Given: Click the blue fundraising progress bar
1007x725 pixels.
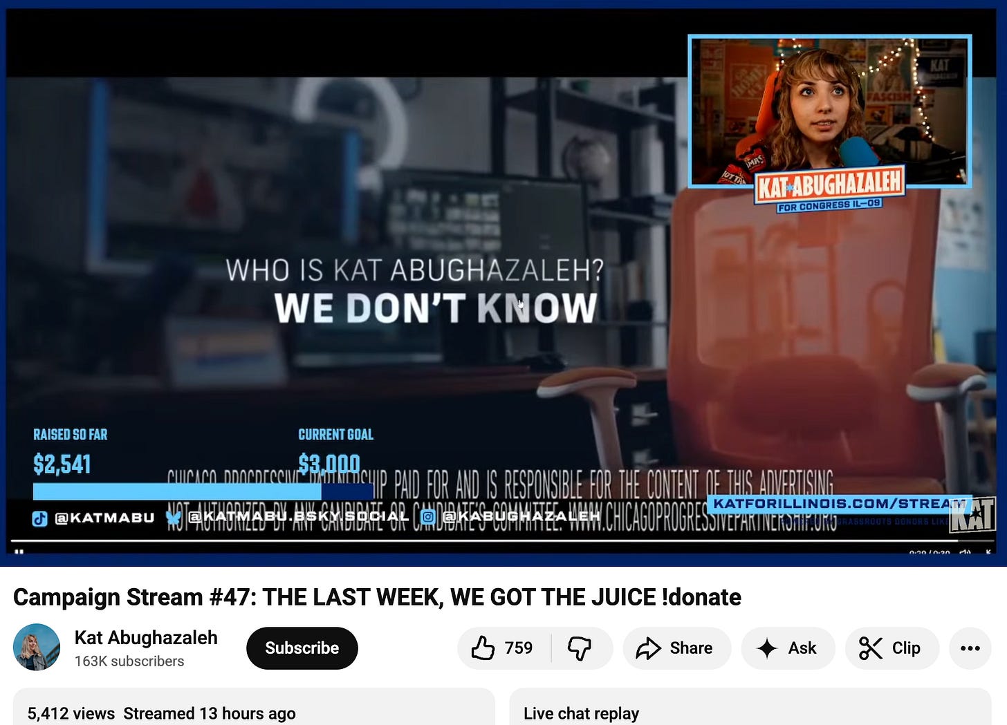Looking at the screenshot, I should pyautogui.click(x=203, y=491).
